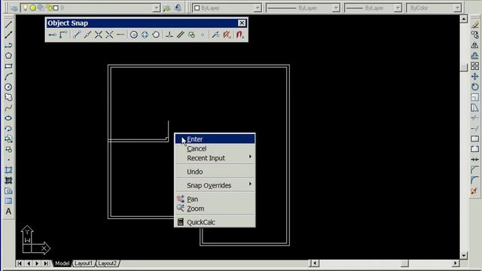Choose Cancel from the context menu
This screenshot has width=482, height=271.
coord(215,149)
